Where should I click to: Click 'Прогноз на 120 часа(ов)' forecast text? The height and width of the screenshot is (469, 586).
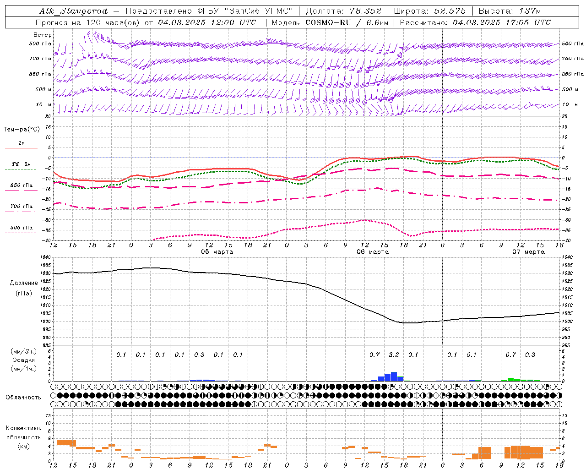88,22
